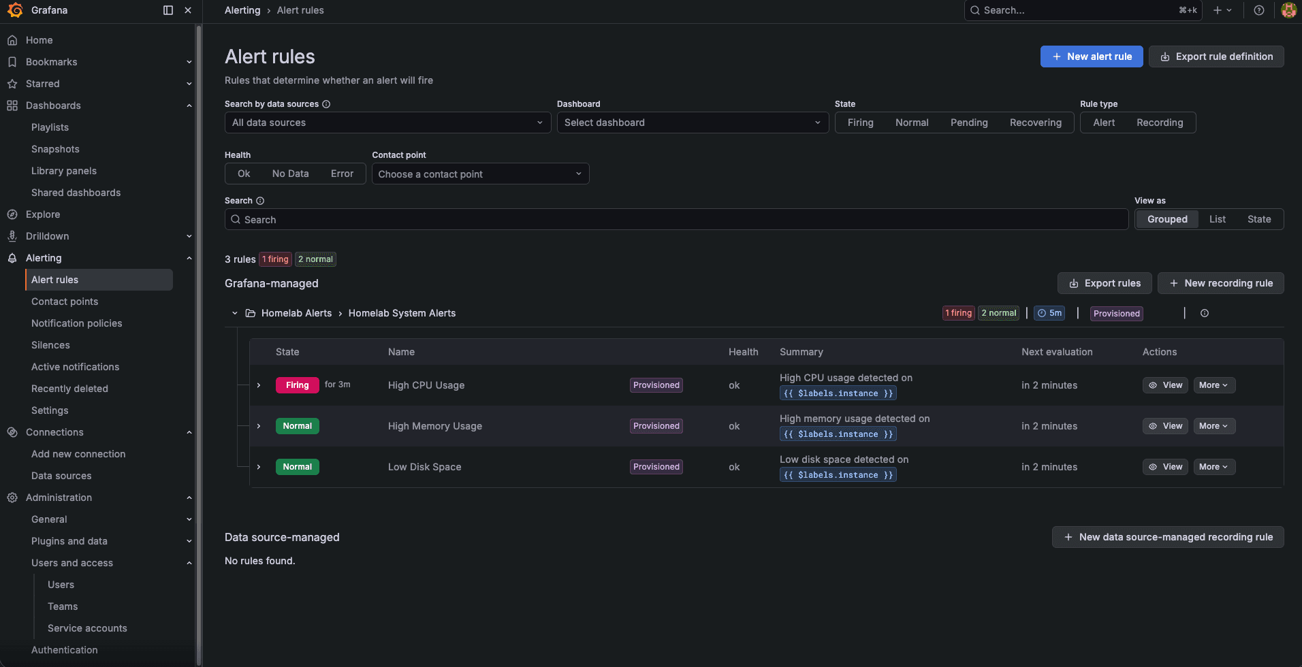Click the Administration gear icon
This screenshot has width=1302, height=667.
(x=12, y=498)
